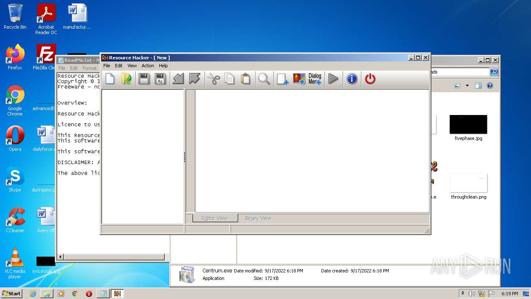
Task: Switch to the Editor View tab
Action: click(x=214, y=218)
